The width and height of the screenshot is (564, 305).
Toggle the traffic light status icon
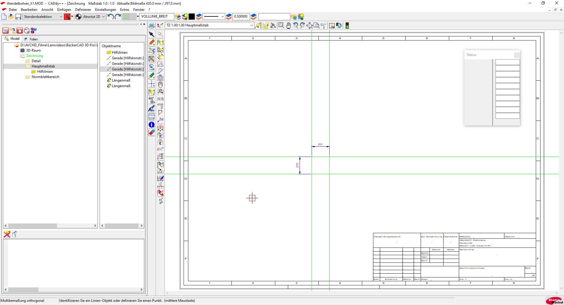click(347, 26)
